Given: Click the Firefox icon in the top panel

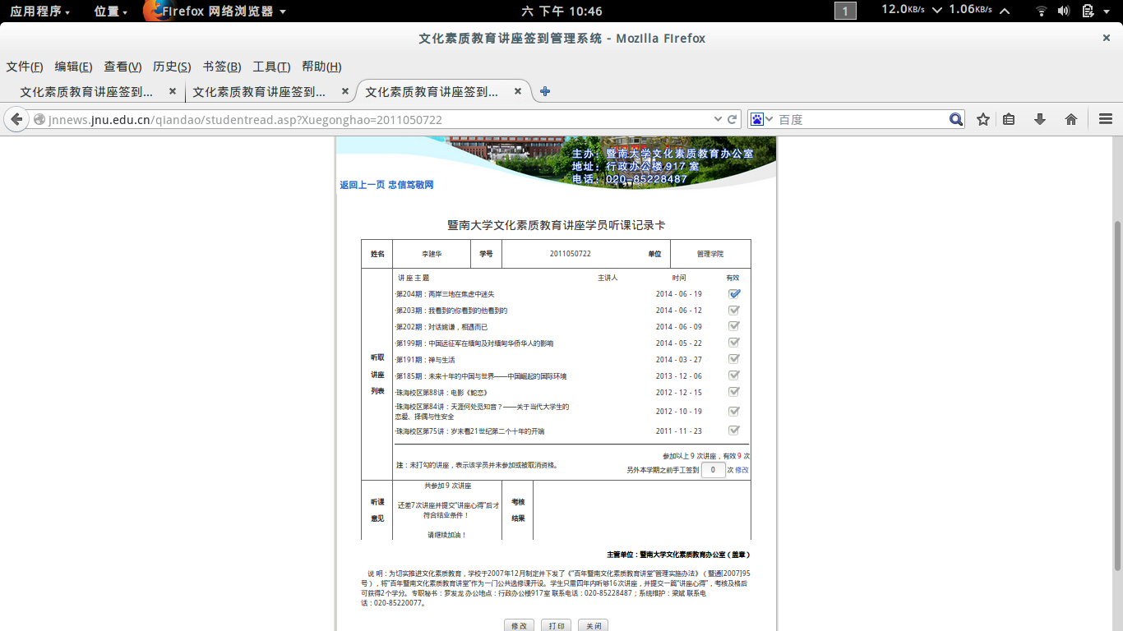Looking at the screenshot, I should 153,11.
